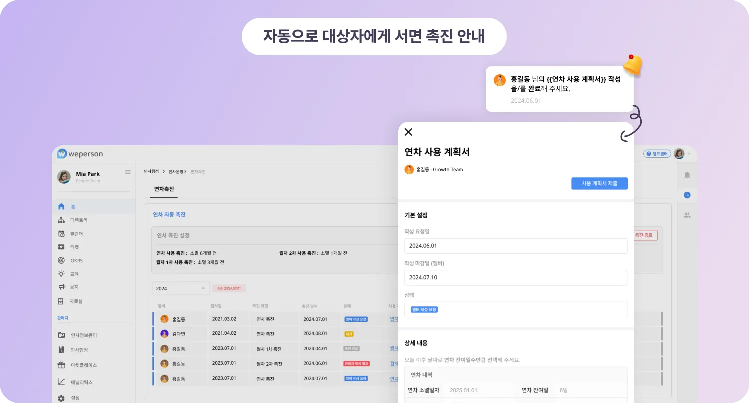
Task: Open the people icon in right rail
Action: [687, 215]
